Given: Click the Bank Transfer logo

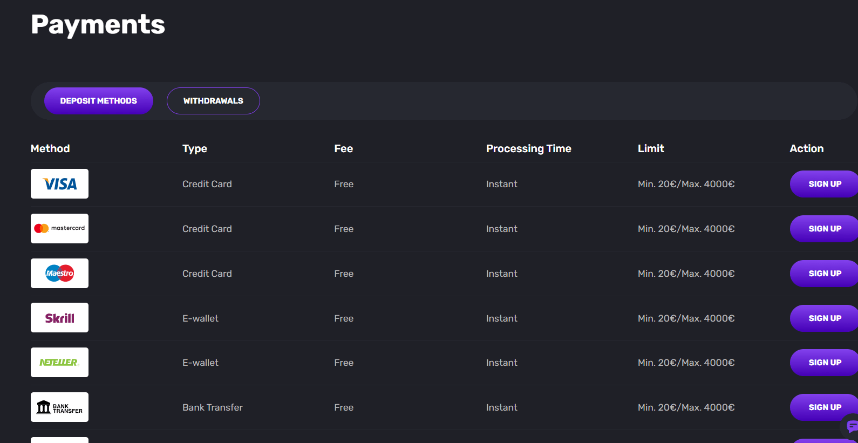Looking at the screenshot, I should click(x=59, y=407).
